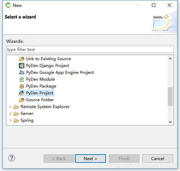Click the wizard list scrollbar thumb
180x171 pixels.
[170, 97]
